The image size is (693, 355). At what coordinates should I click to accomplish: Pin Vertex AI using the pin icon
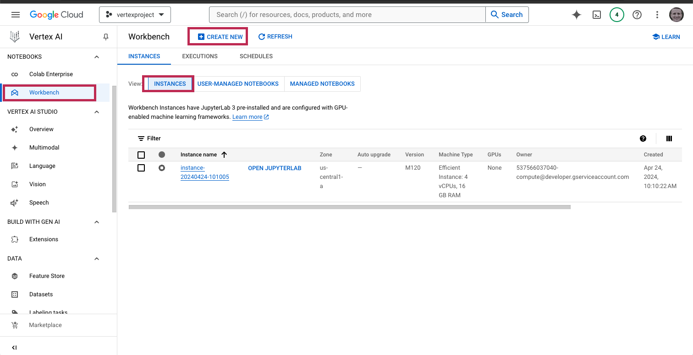point(106,37)
